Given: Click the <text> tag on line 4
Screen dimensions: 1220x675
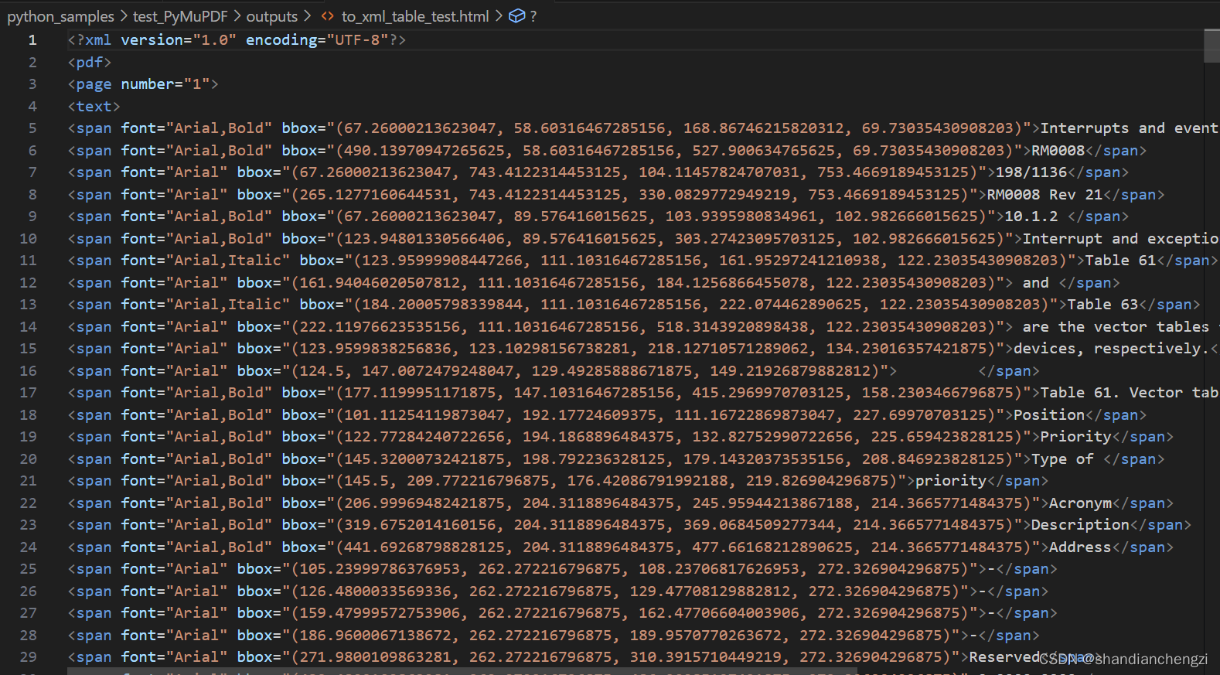Looking at the screenshot, I should coord(94,107).
